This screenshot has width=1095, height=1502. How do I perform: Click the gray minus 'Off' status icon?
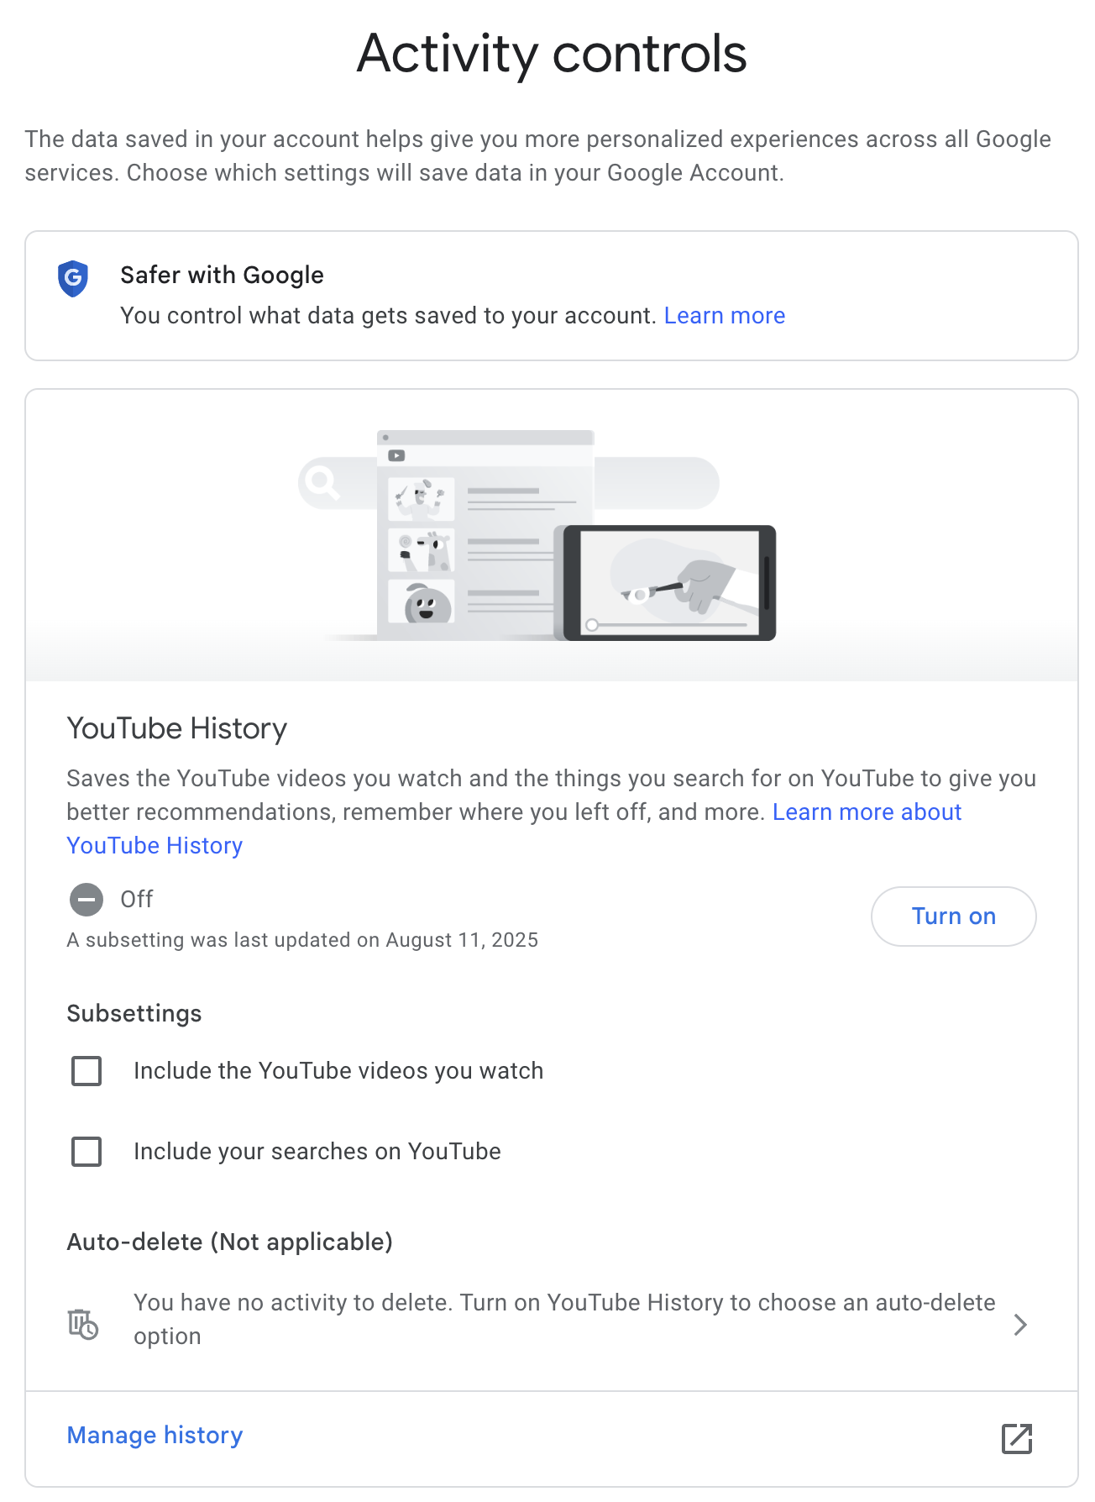point(86,900)
